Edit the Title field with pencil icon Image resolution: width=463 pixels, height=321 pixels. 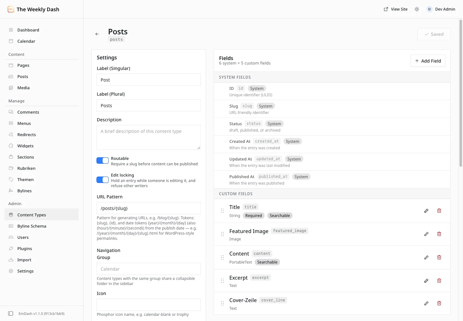click(426, 211)
